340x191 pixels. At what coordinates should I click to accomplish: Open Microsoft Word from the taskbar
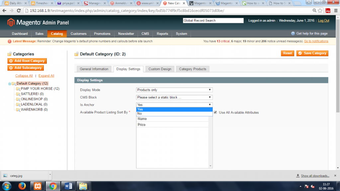coord(68,186)
